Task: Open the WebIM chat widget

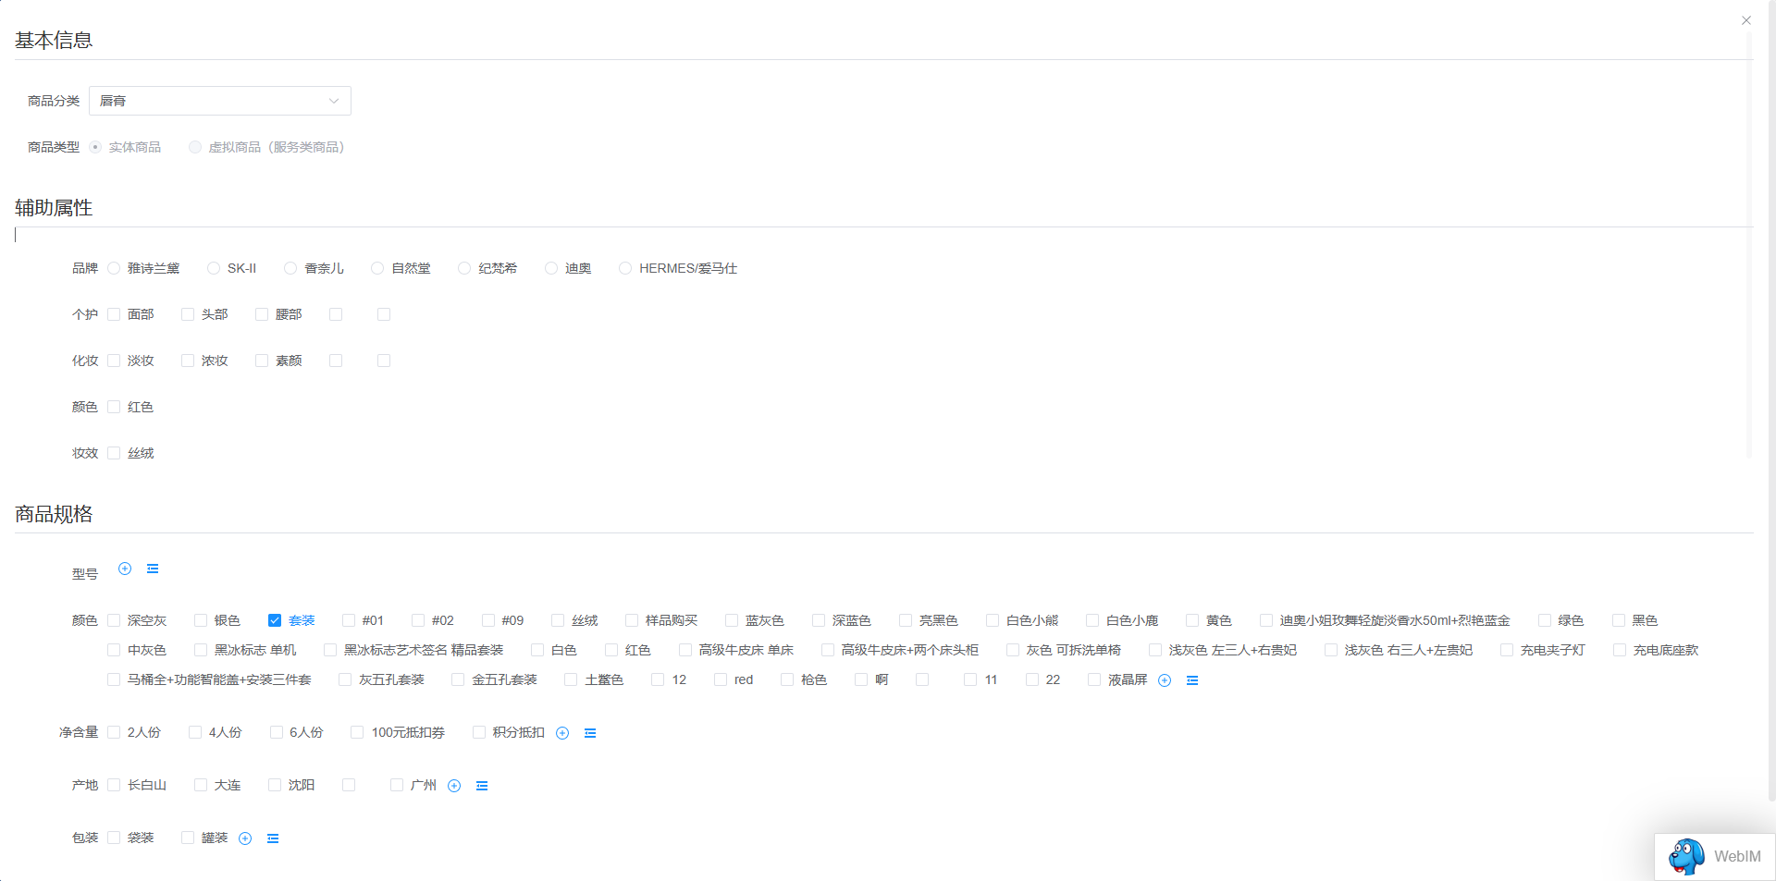Action: coord(1714,856)
